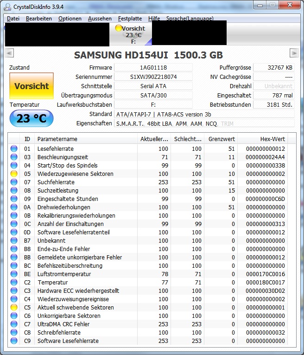Click the CrystalDiskInfo title bar app icon
The width and height of the screenshot is (304, 355).
pyautogui.click(x=7, y=7)
